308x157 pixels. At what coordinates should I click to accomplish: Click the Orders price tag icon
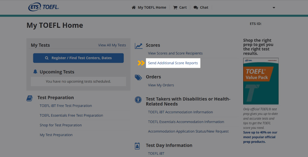coord(138,77)
